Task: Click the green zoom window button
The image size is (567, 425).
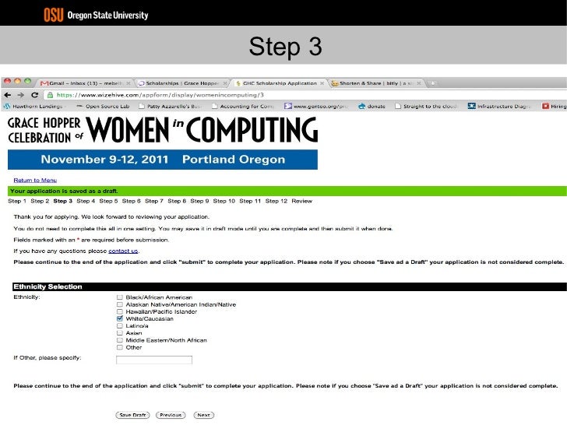Action: [x=27, y=81]
